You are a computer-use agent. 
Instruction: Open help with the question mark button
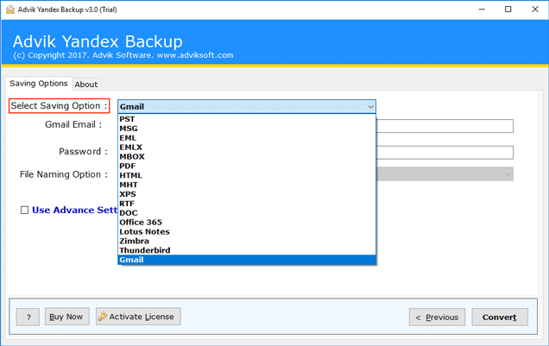28,317
